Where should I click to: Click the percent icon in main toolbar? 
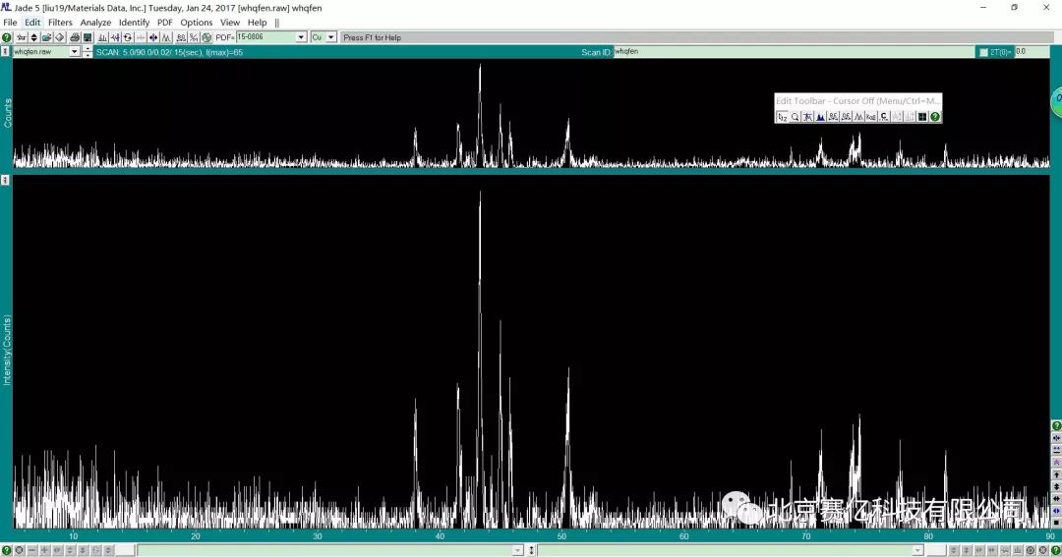click(194, 37)
